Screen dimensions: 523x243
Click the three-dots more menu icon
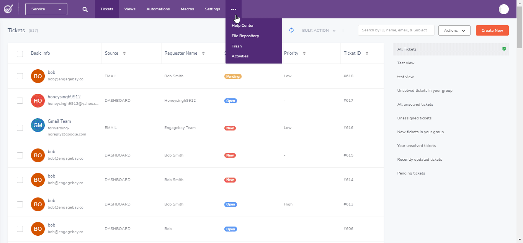[234, 9]
